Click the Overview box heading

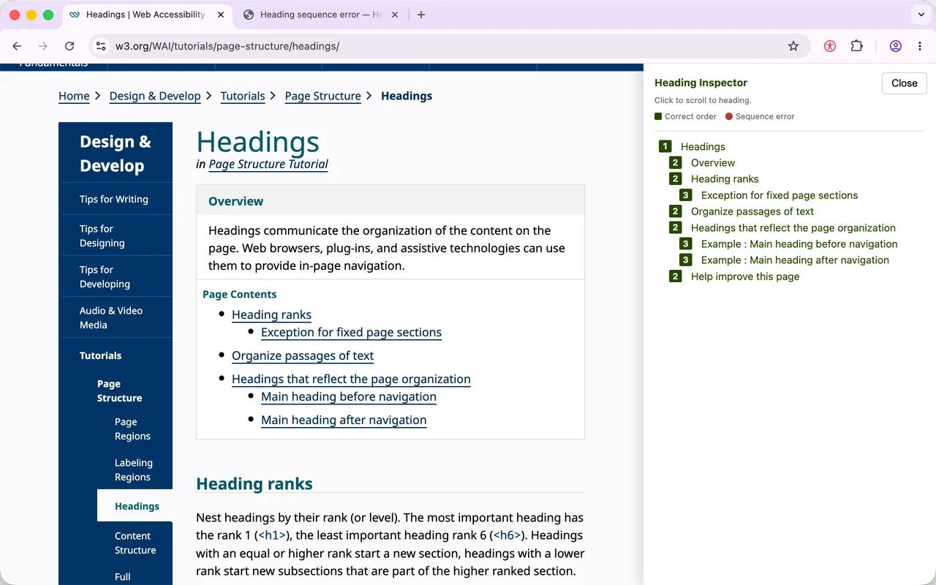click(235, 201)
